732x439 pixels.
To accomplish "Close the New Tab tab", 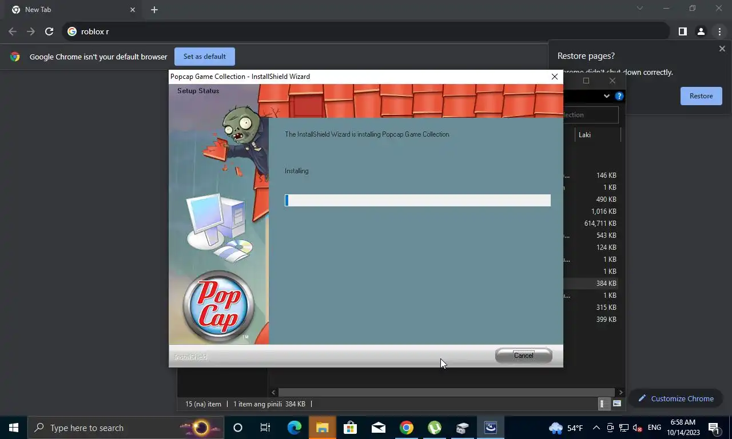I will (133, 10).
